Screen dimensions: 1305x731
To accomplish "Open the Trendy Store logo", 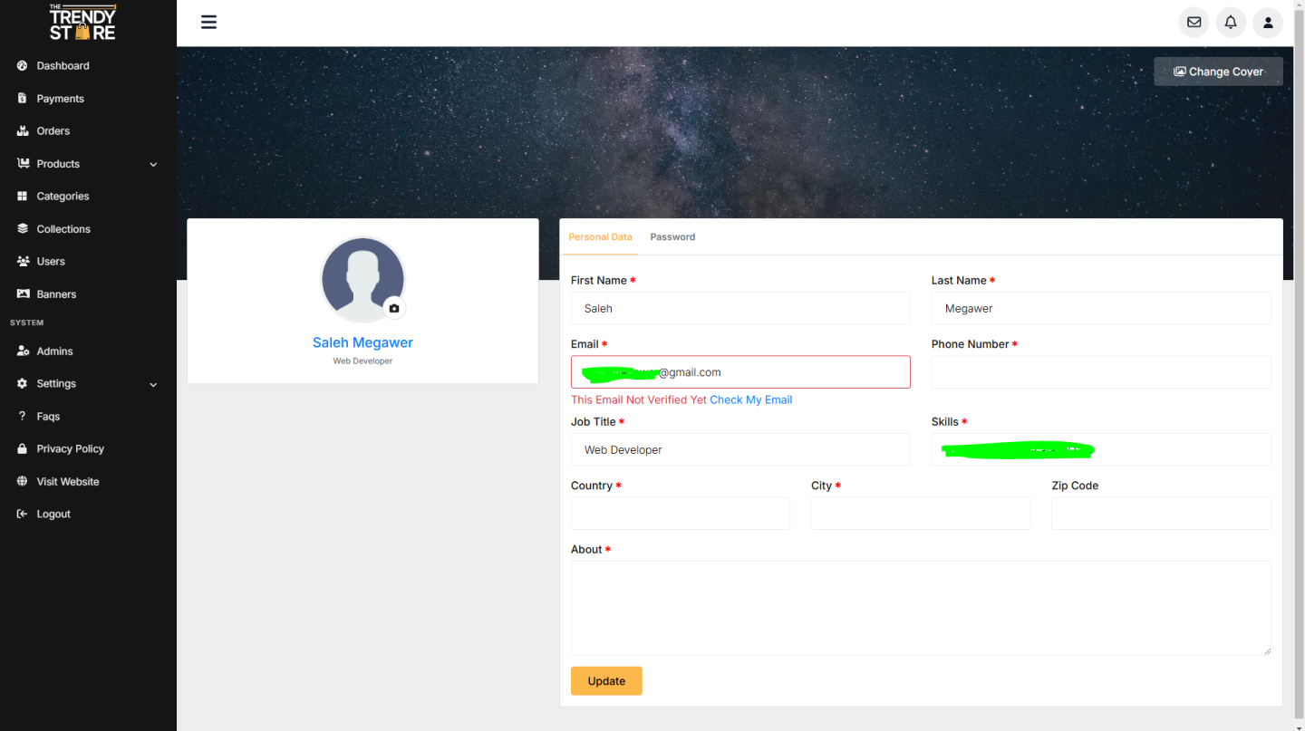I will click(82, 23).
